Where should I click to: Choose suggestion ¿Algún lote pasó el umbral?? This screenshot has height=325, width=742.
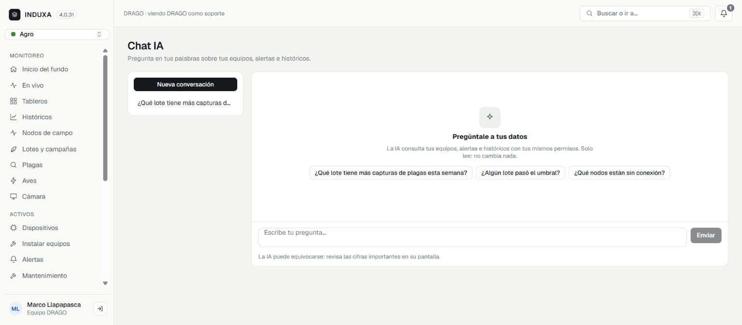520,173
